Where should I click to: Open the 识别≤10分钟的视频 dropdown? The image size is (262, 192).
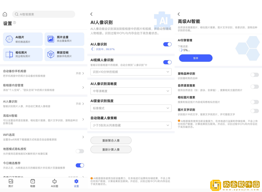[131, 72]
